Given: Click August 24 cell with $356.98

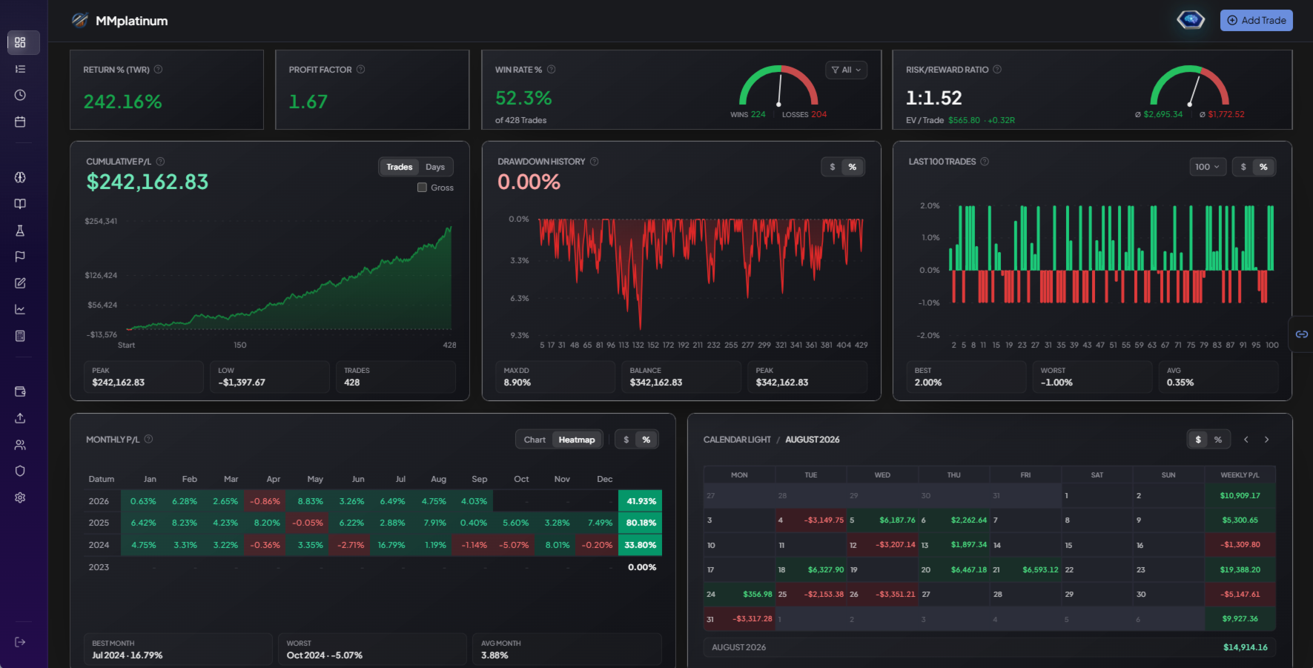Looking at the screenshot, I should (739, 594).
